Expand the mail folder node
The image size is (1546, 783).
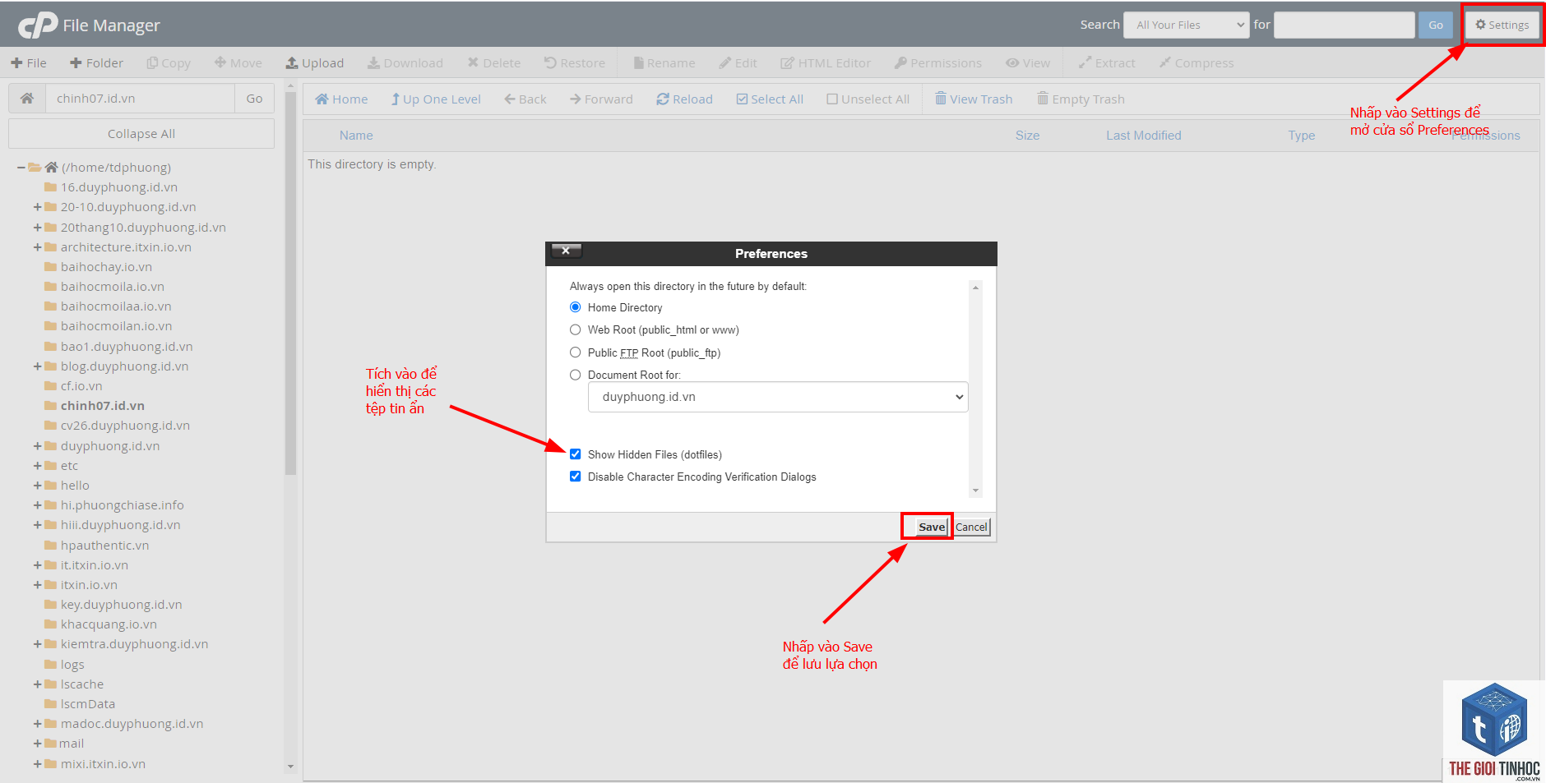tap(37, 744)
